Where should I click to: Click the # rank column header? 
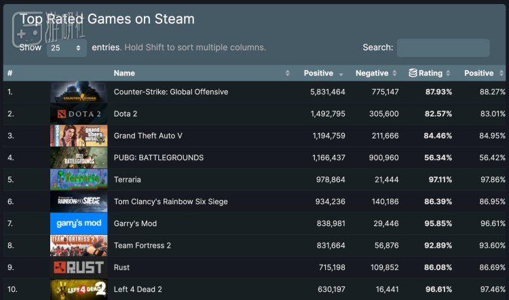pos(10,73)
